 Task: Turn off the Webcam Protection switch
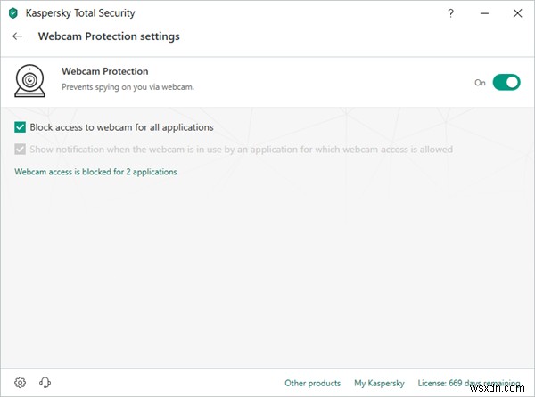tap(506, 83)
